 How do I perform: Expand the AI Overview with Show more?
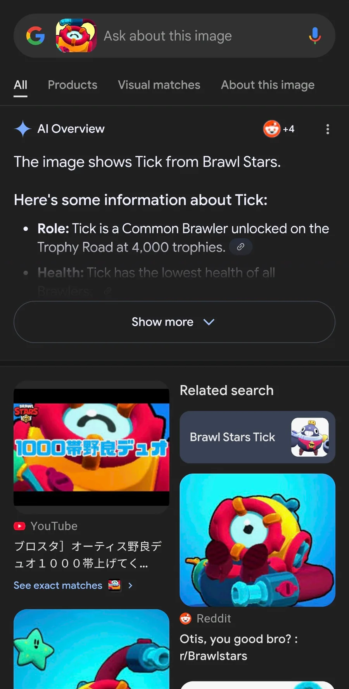pos(174,322)
